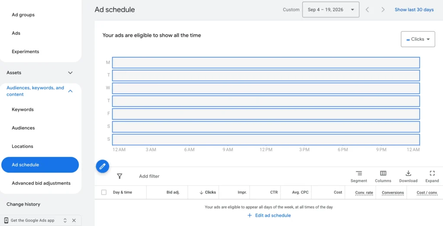Open Advanced bid adjustments
The height and width of the screenshot is (226, 443).
(x=41, y=183)
